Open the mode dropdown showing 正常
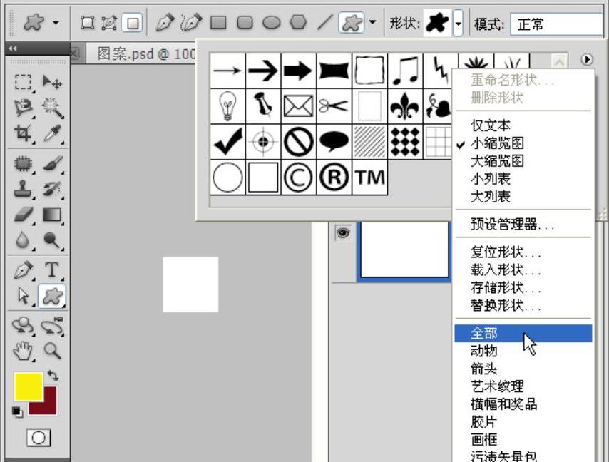609x462 pixels. point(546,24)
